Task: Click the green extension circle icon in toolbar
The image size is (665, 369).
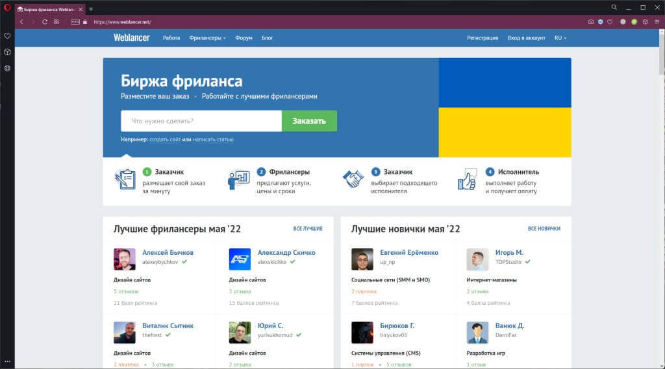Action: 634,21
